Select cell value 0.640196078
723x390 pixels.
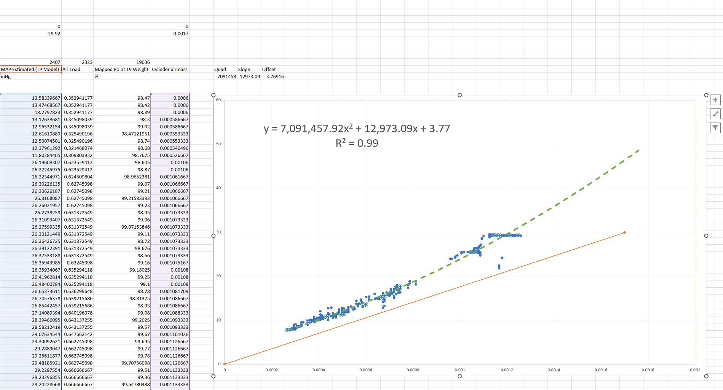[x=77, y=313]
